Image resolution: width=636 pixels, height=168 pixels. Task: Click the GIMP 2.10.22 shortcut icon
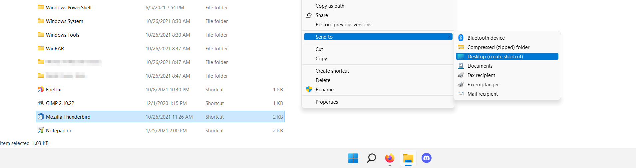[x=41, y=103]
